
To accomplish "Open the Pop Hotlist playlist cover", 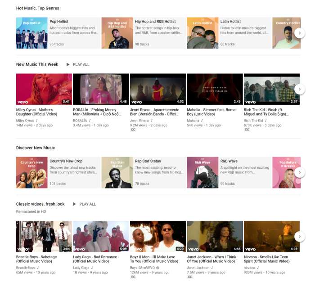I will 32,33.
